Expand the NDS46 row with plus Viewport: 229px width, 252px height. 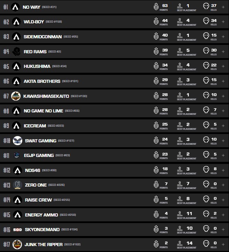pos(223,170)
